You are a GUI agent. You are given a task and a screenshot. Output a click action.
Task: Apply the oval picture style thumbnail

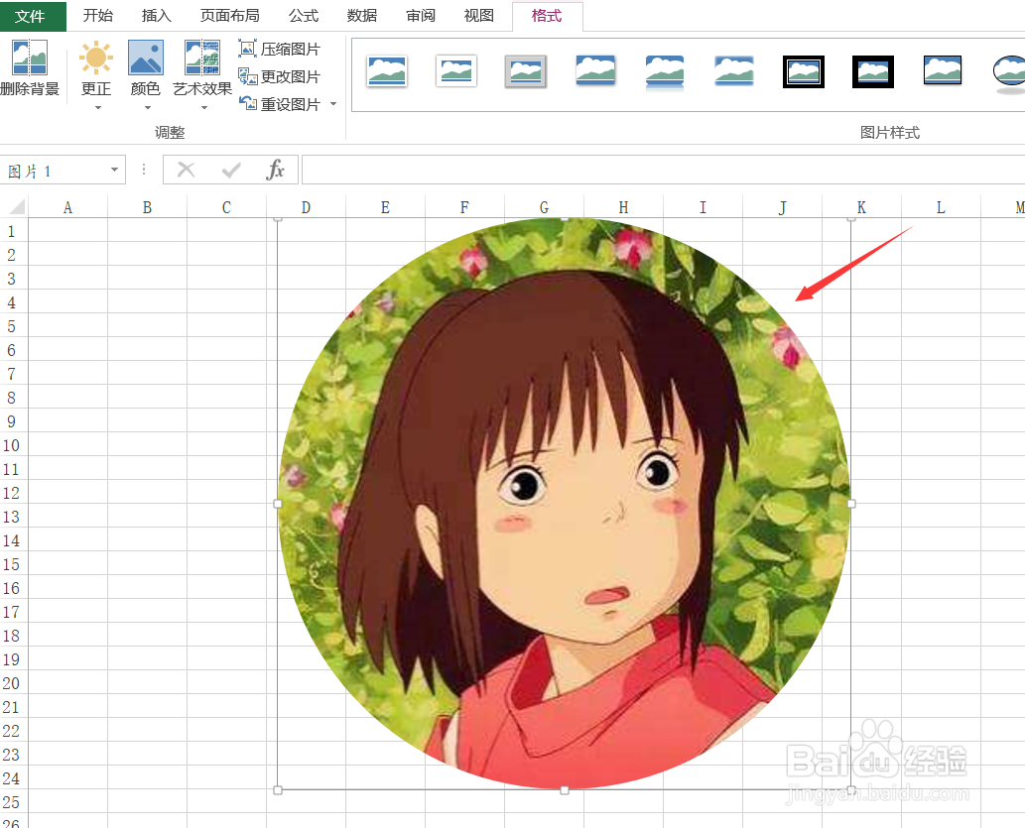pos(1009,73)
